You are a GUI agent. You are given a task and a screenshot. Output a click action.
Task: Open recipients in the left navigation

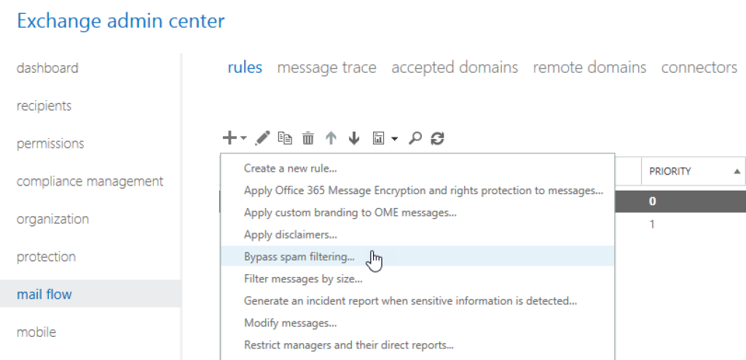[44, 106]
